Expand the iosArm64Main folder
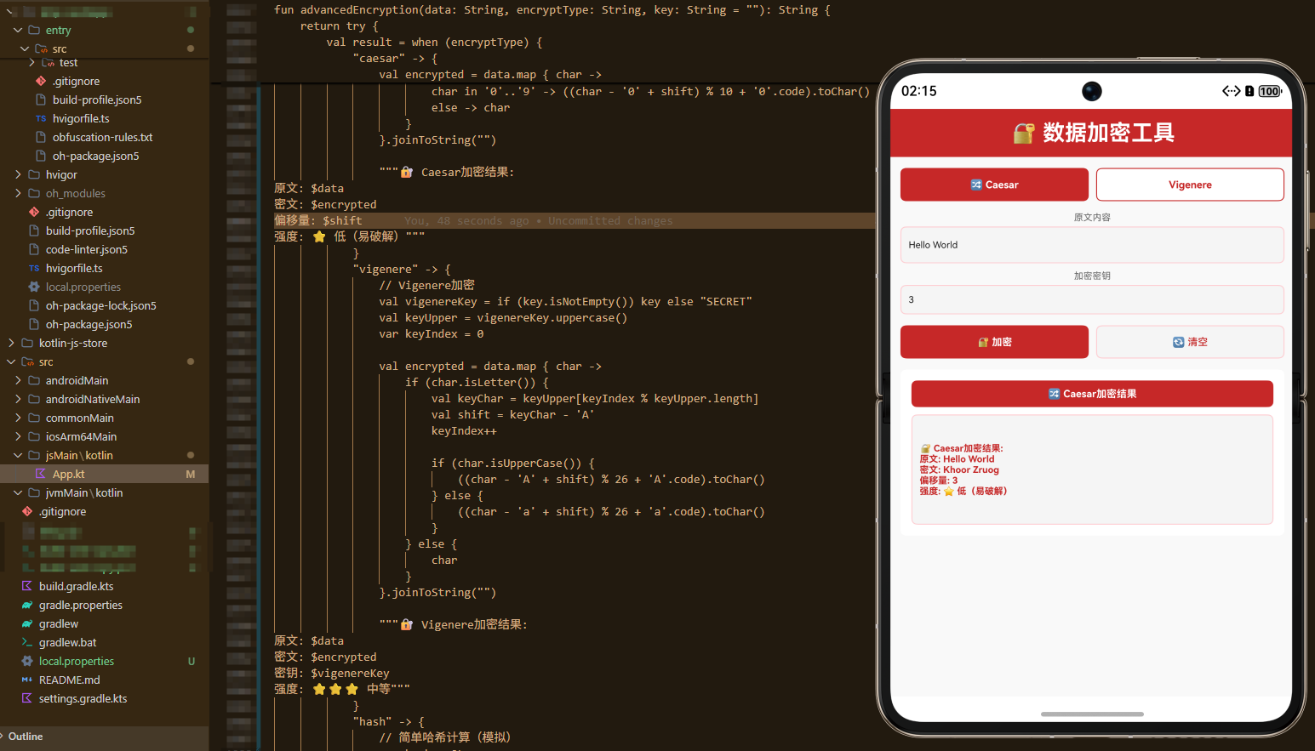This screenshot has height=751, width=1315. coord(18,436)
